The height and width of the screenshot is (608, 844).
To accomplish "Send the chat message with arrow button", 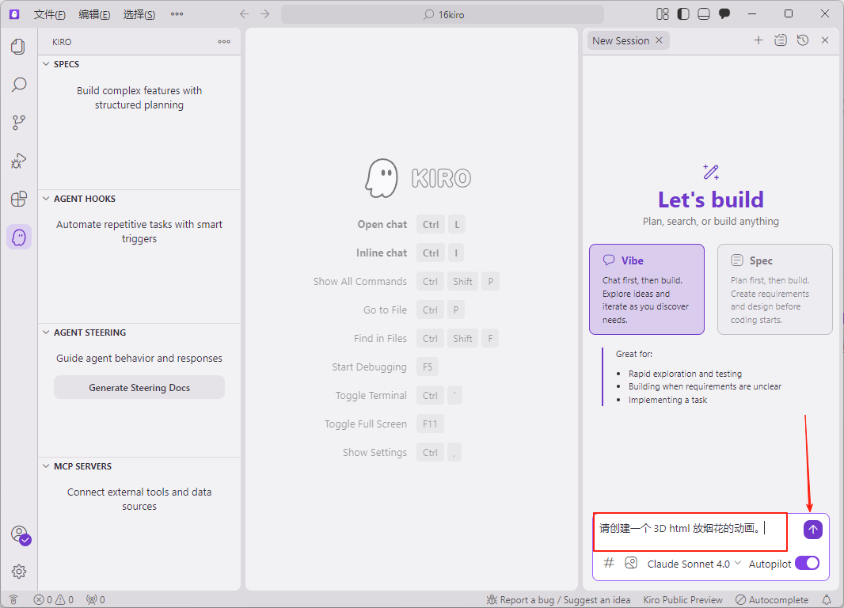I will tap(812, 530).
